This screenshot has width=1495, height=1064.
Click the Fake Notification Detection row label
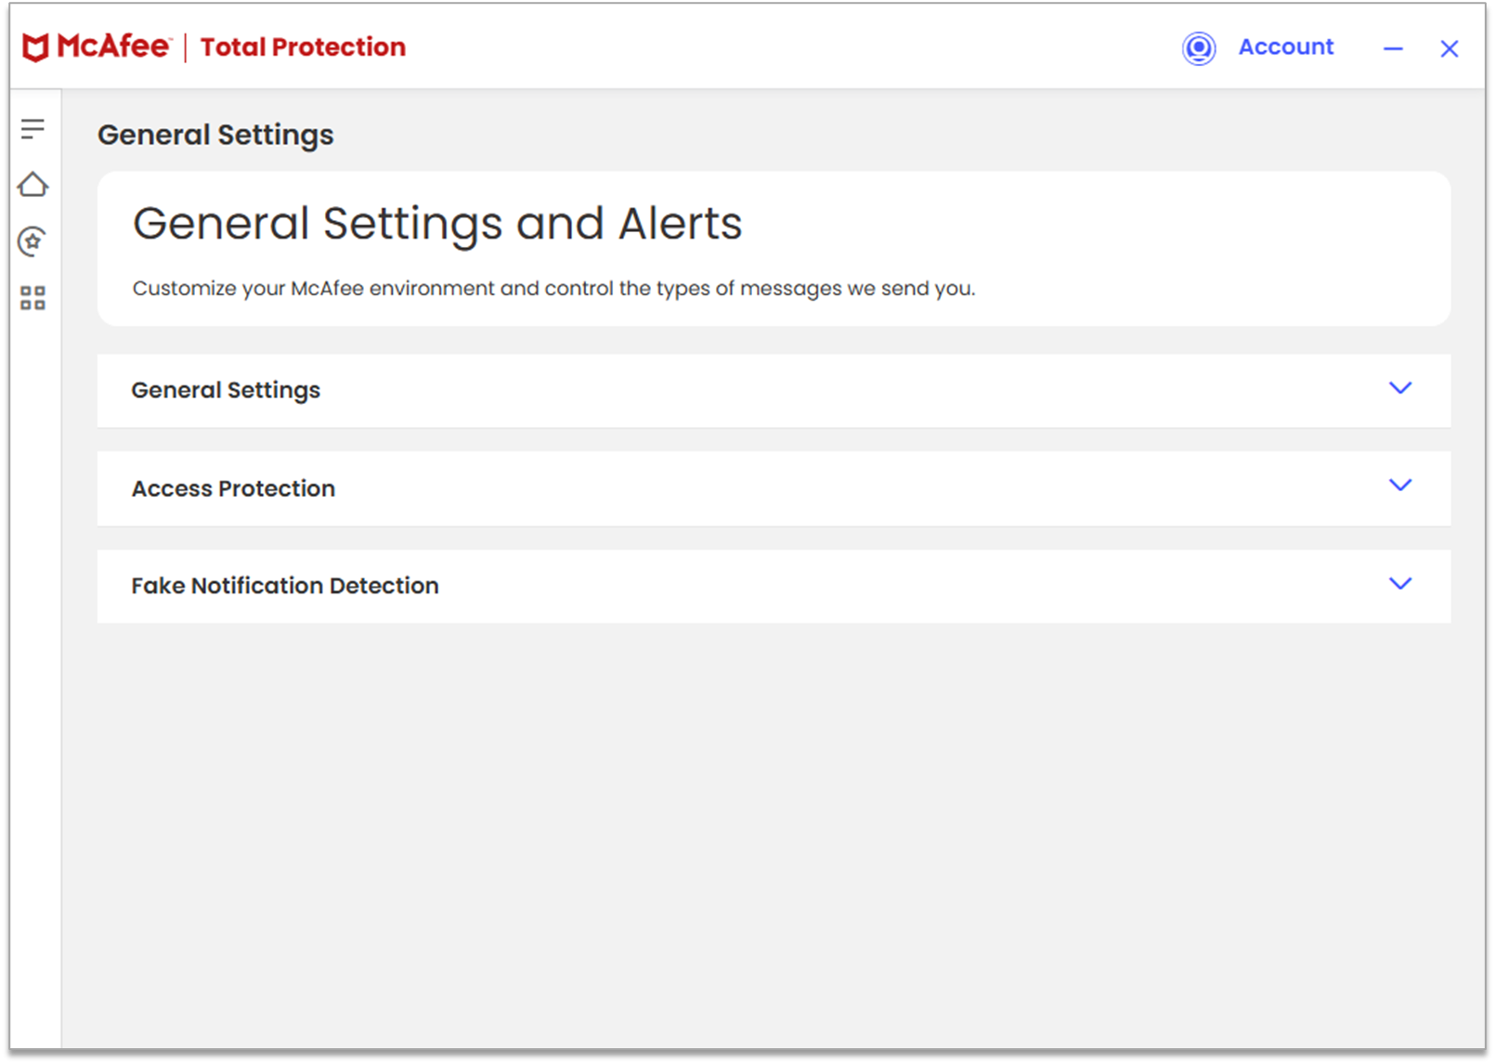[x=284, y=586]
